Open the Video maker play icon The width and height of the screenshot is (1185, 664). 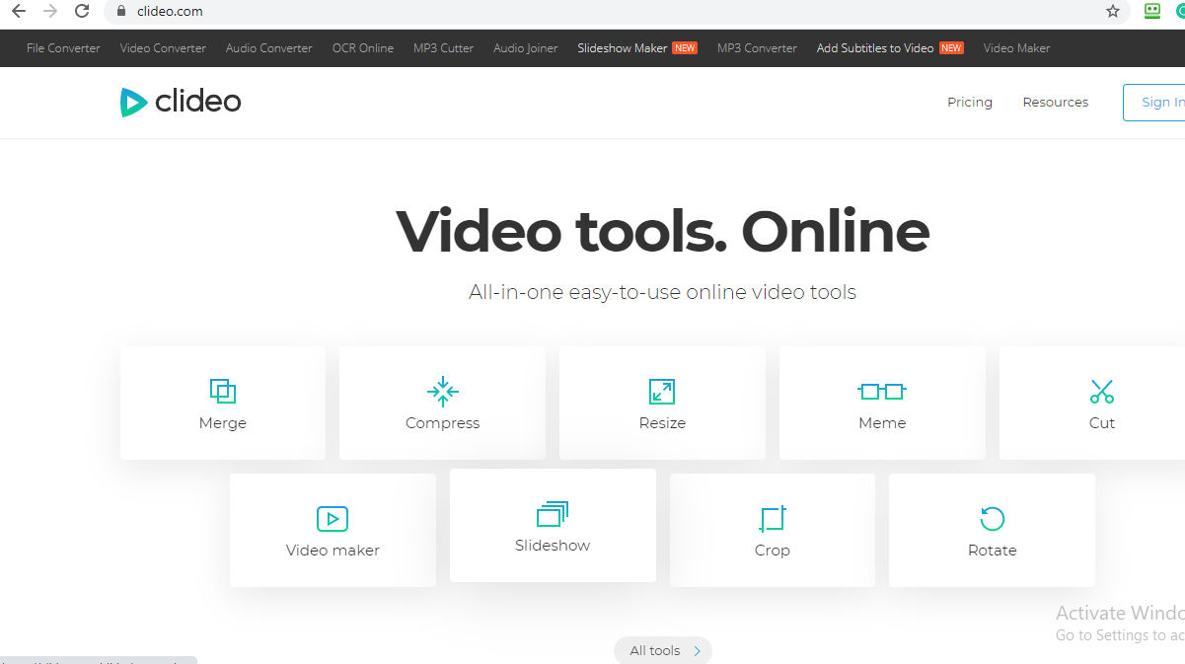(x=333, y=519)
